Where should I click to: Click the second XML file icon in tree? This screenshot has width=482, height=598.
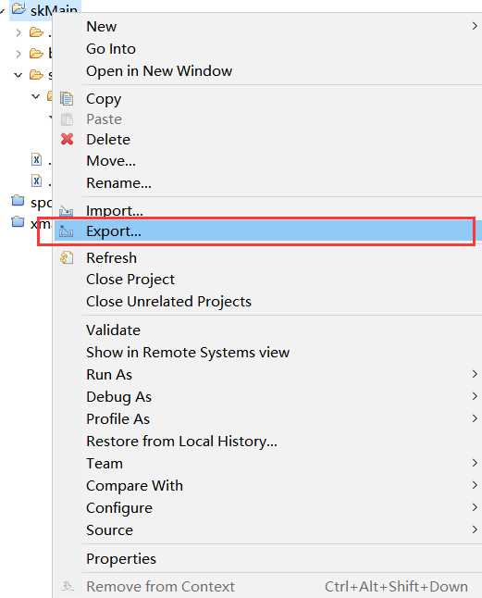click(x=36, y=181)
